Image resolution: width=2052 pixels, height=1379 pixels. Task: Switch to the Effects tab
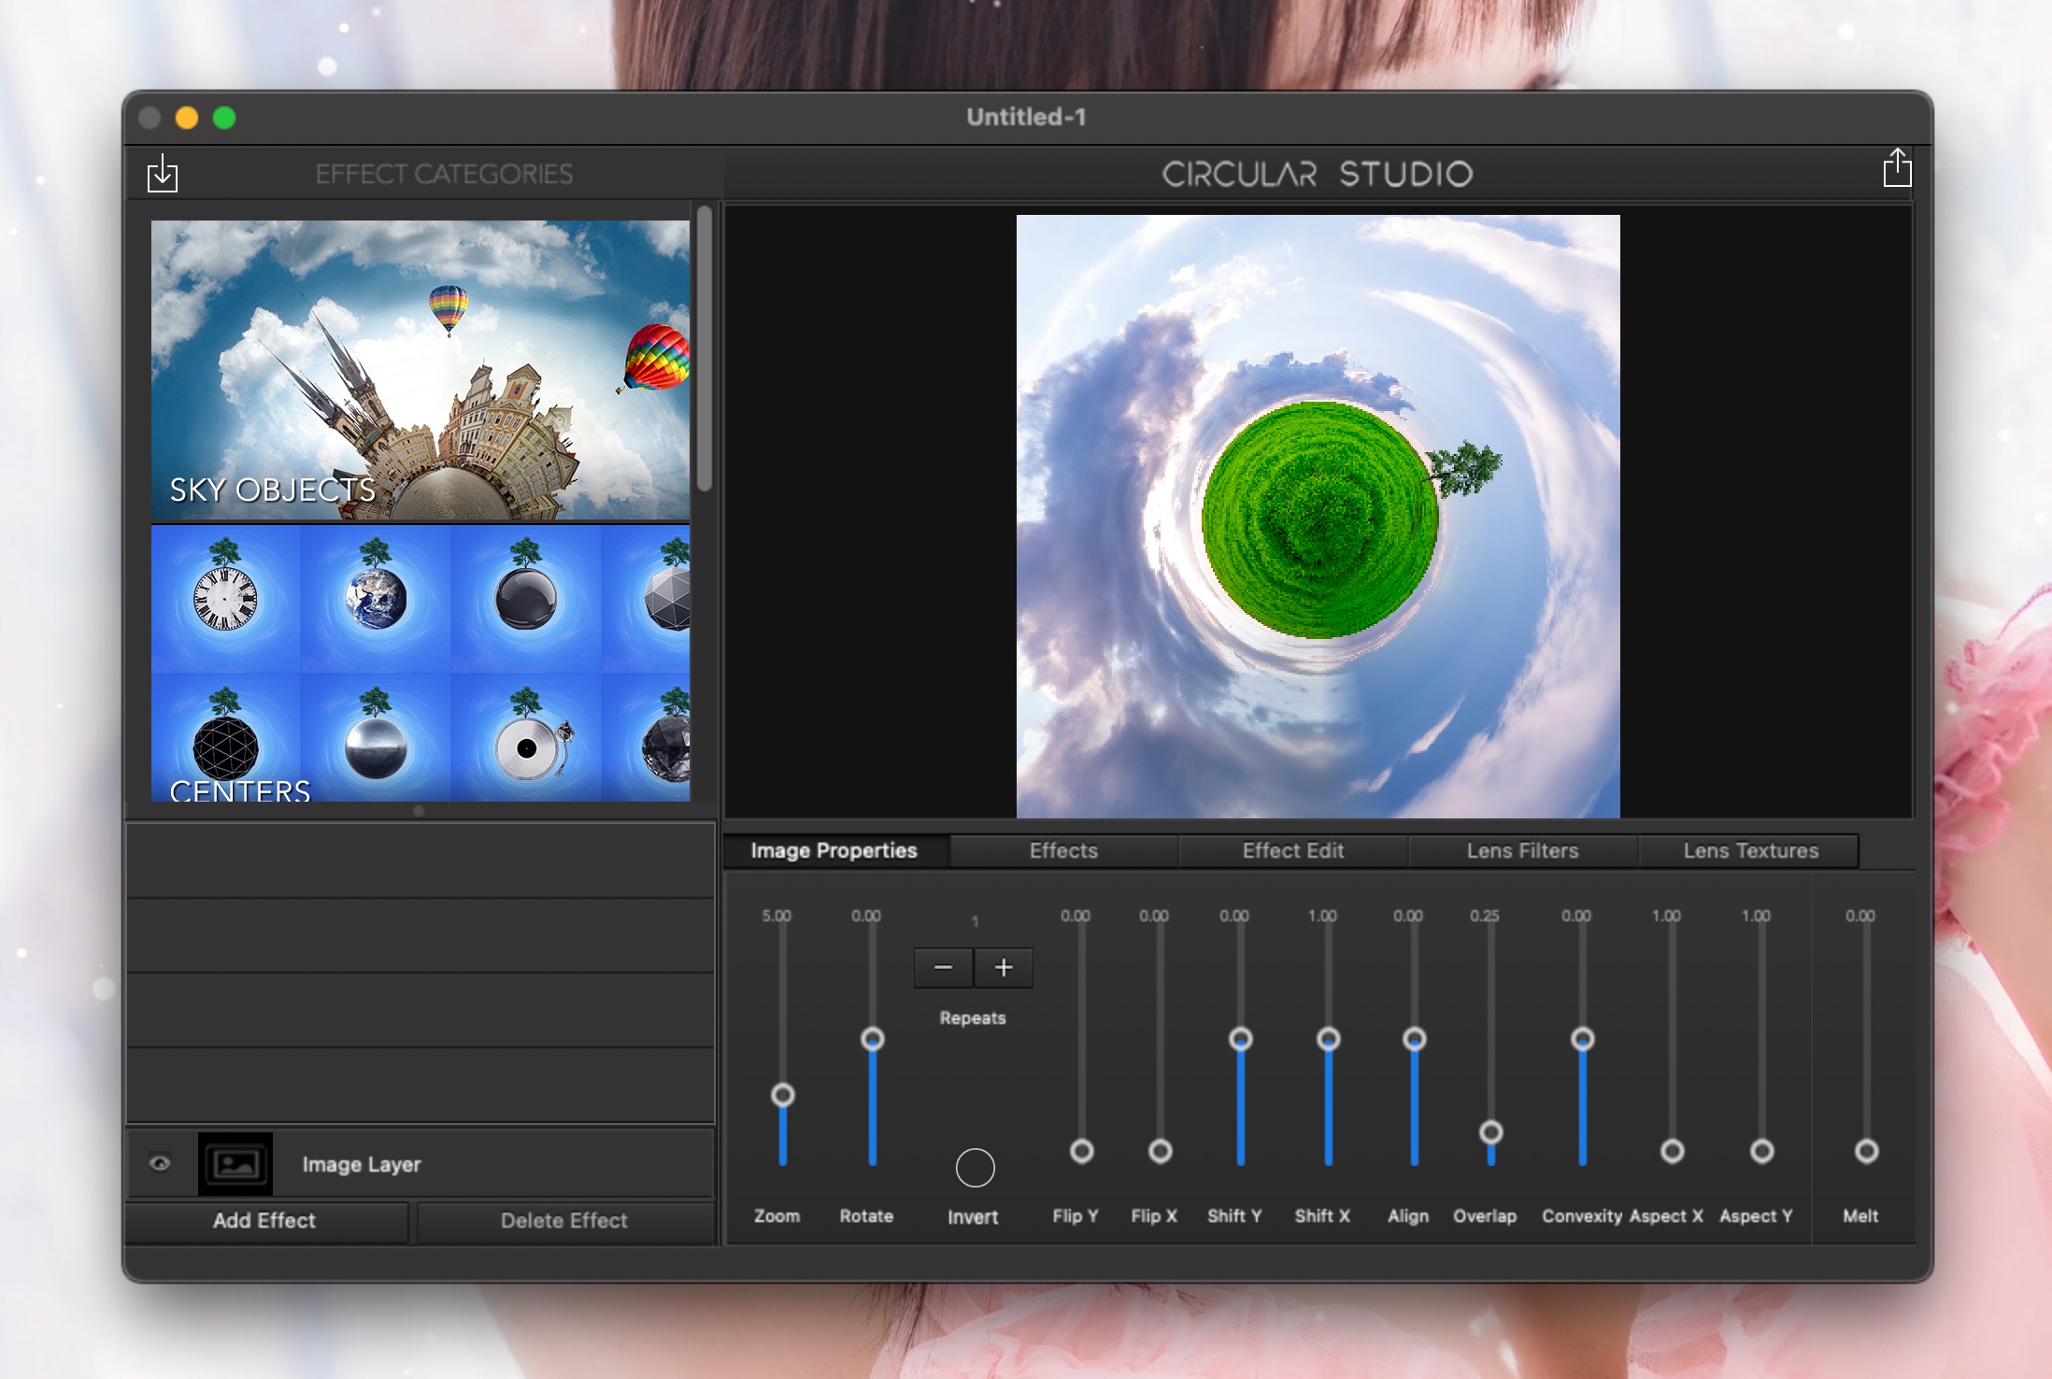point(1063,850)
